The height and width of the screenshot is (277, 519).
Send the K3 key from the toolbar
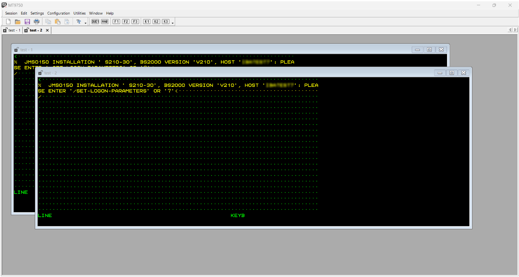pos(165,21)
